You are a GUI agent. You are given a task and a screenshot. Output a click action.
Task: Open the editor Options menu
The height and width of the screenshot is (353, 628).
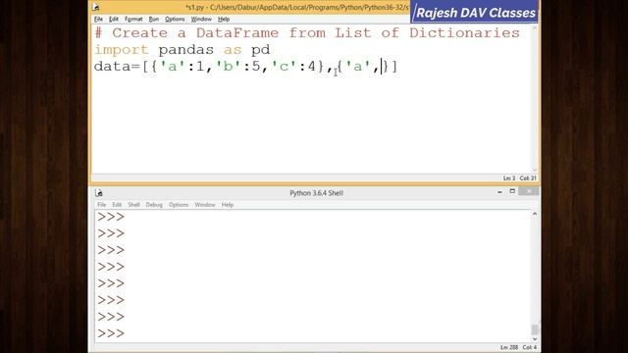pos(175,19)
